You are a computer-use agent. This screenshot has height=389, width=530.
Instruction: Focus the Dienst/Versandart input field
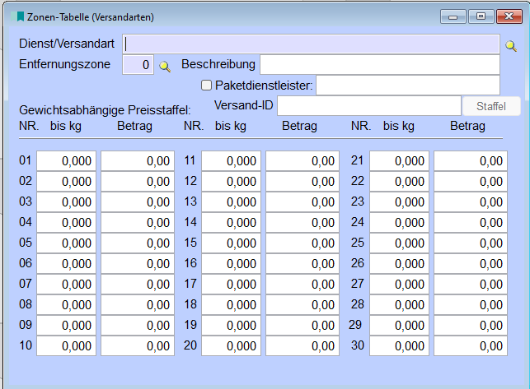[310, 44]
